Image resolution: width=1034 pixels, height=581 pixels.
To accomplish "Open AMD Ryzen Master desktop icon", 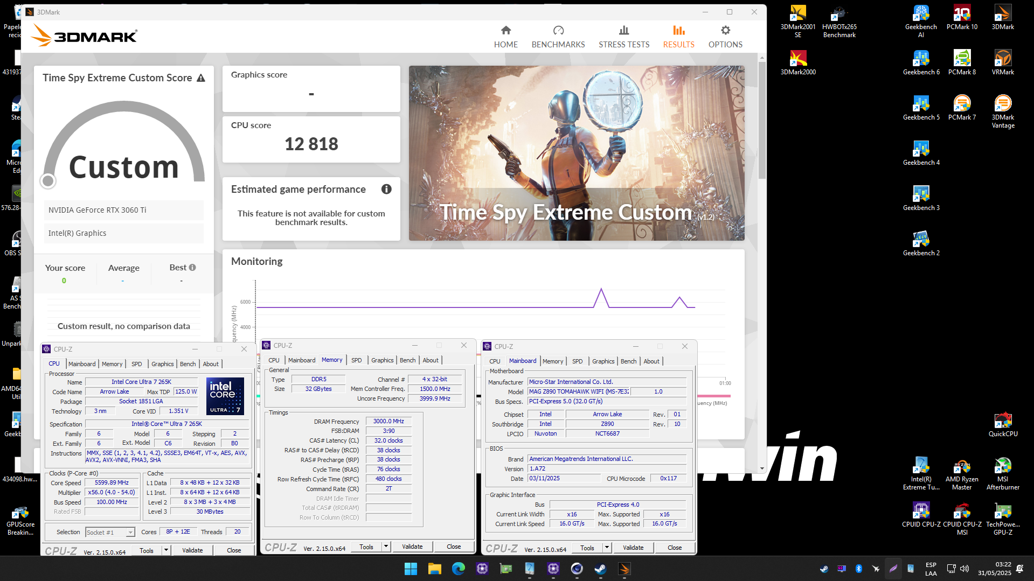I will coord(962,473).
